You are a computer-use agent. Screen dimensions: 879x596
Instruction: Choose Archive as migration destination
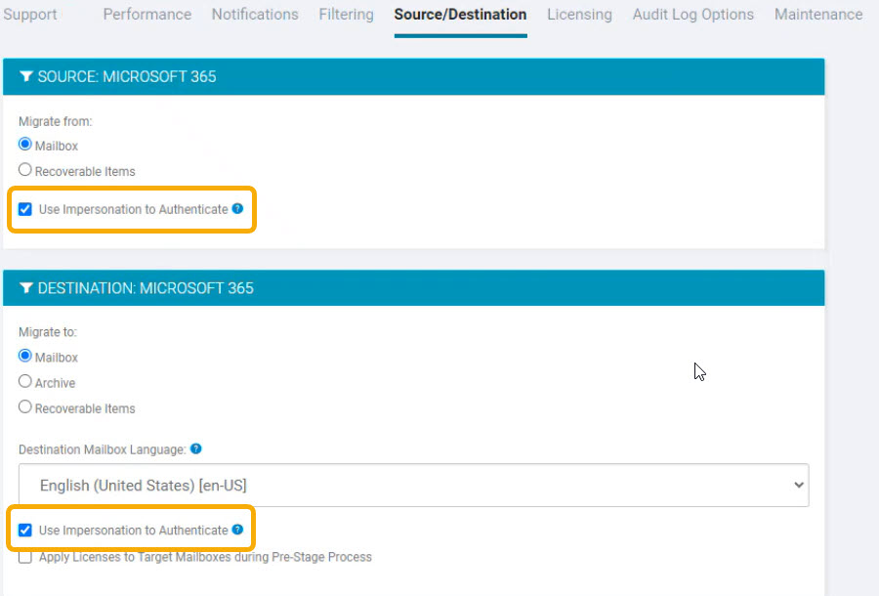(24, 382)
